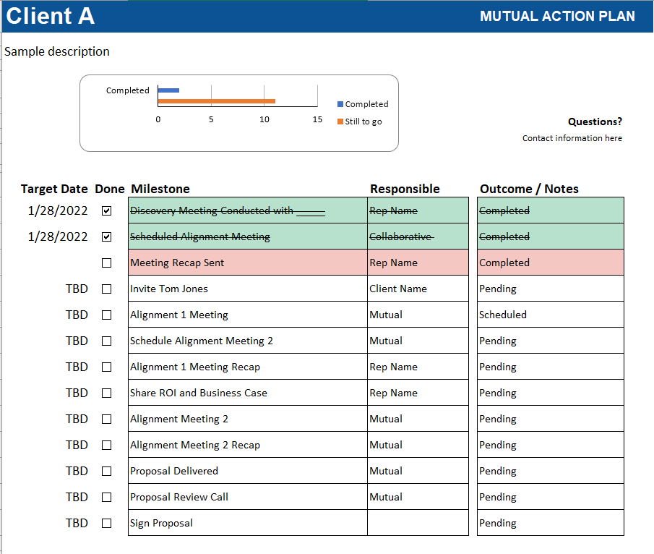654x554 pixels.
Task: Click the blue Completed legend swatch
Action: pos(340,104)
